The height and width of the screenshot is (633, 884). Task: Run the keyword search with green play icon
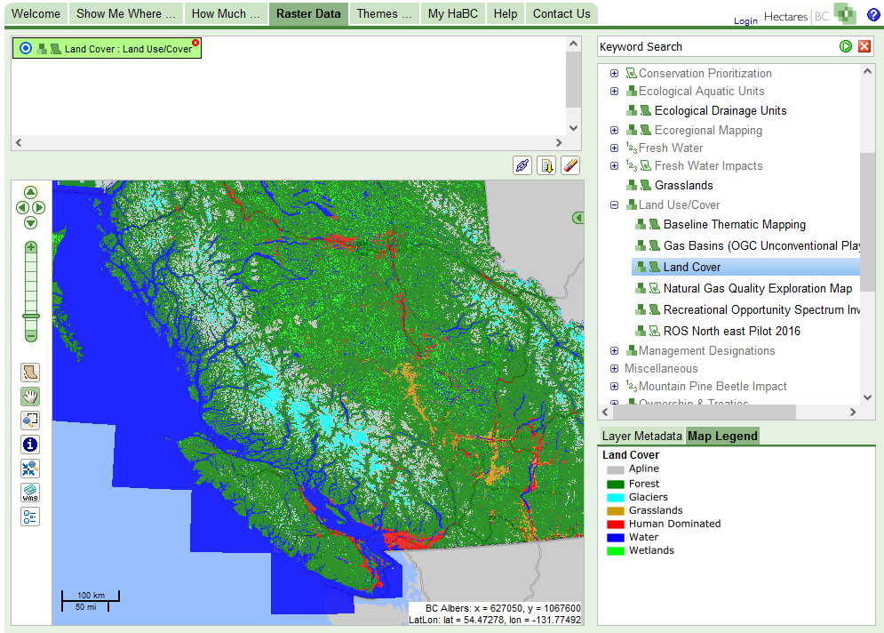pyautogui.click(x=846, y=46)
